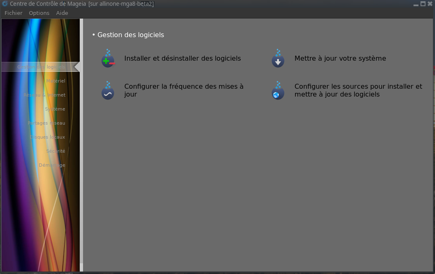This screenshot has width=435, height=274.
Task: Switch to the Matériel category
Action: click(x=56, y=81)
